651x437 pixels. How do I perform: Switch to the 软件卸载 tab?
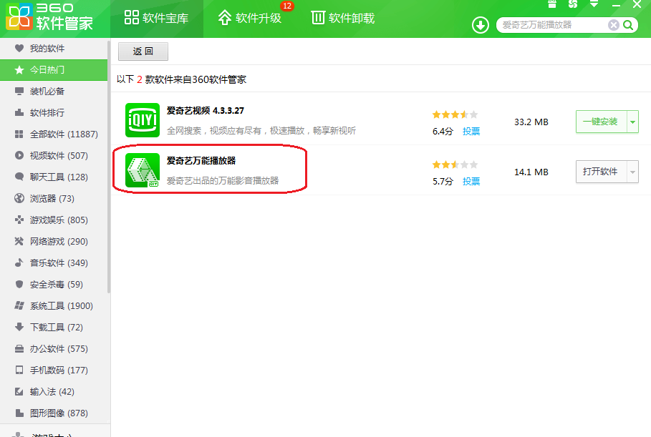pyautogui.click(x=343, y=19)
